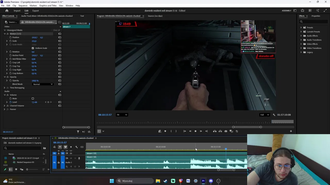The image size is (330, 185).
Task: Open the Full playback resolution dropdown
Action: coord(265,115)
